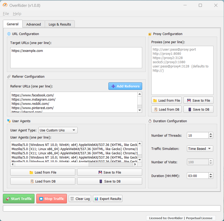This screenshot has width=224, height=221.
Task: Load user agents from DB button
Action: point(43,181)
